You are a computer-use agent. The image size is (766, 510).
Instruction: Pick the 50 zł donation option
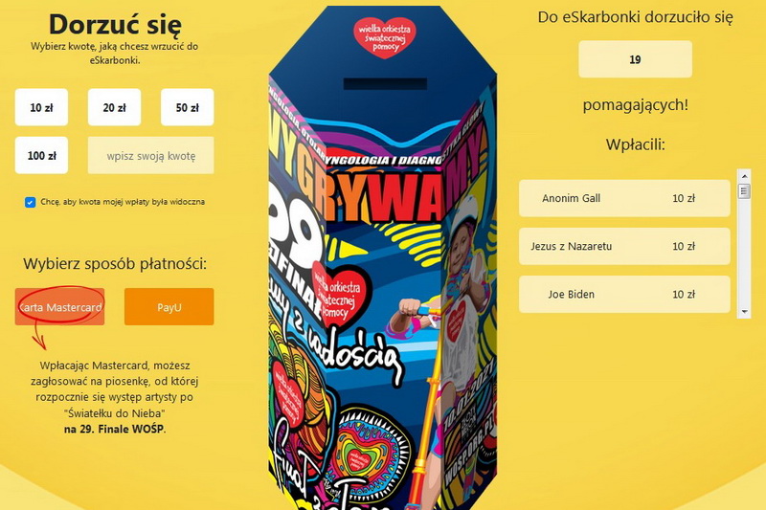click(187, 107)
